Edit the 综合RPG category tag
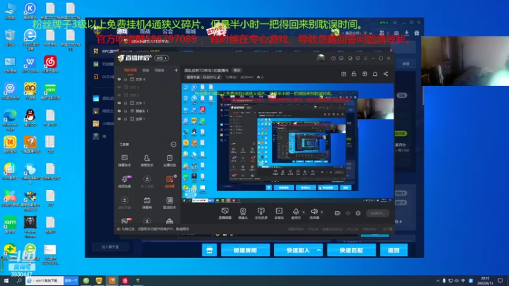 (x=204, y=77)
